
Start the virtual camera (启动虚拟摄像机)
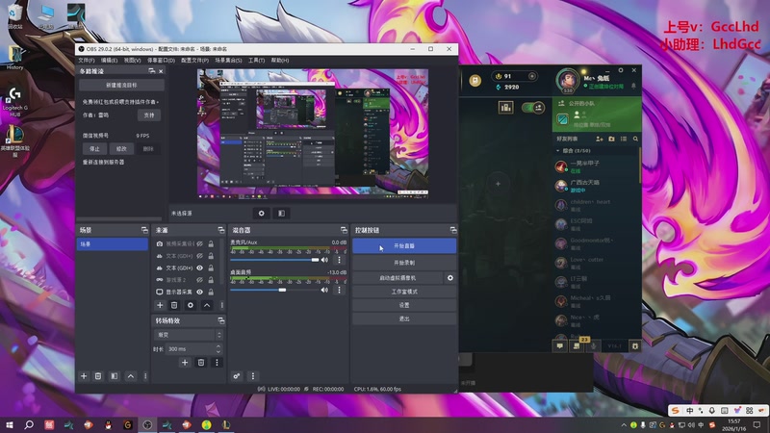pyautogui.click(x=398, y=278)
